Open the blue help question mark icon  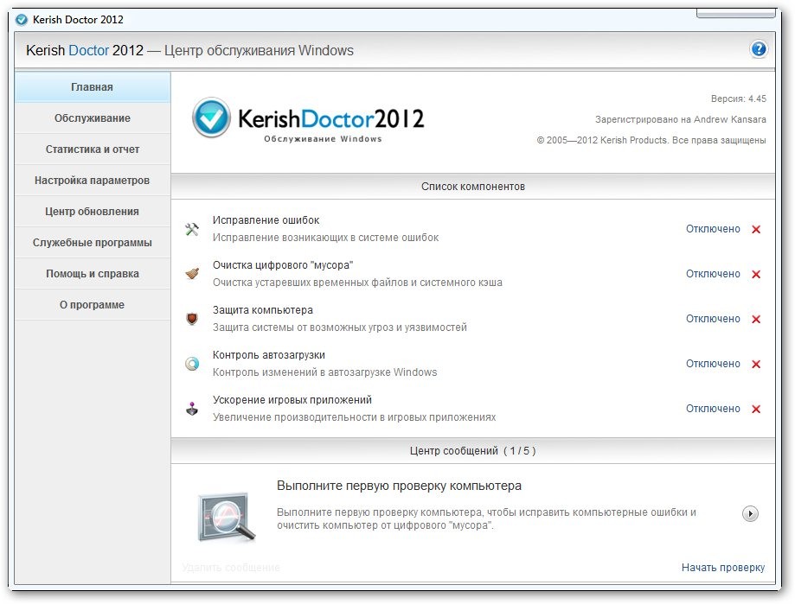point(758,49)
